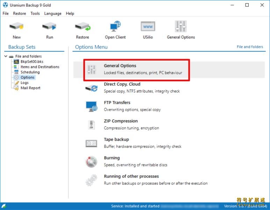The image size is (270, 210).
Task: Click the File and folders drive icon in tree
Action: [x=11, y=56]
